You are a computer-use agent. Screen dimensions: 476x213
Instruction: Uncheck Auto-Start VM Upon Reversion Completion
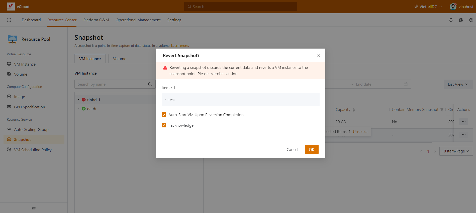[x=164, y=115]
